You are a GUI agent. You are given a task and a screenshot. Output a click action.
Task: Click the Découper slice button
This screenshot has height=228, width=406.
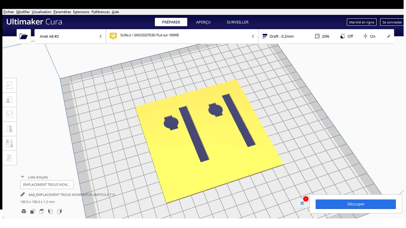[x=356, y=204]
